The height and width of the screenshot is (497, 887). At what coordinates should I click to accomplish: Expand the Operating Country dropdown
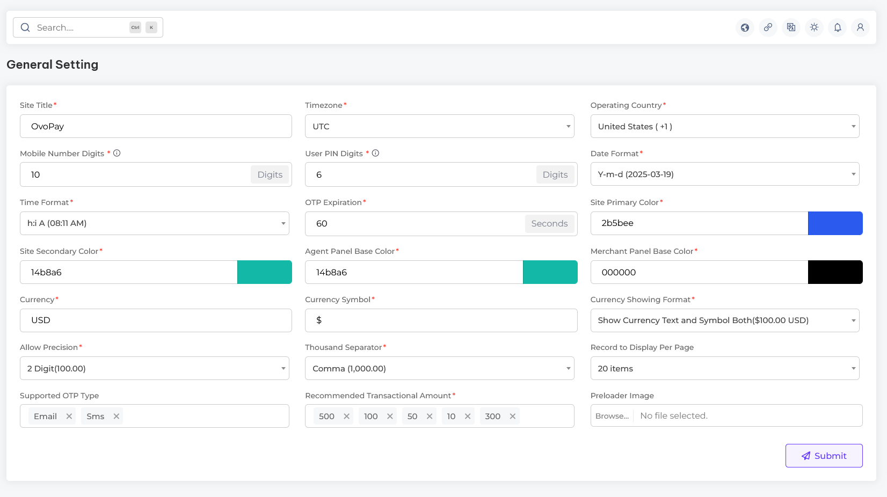tap(724, 127)
